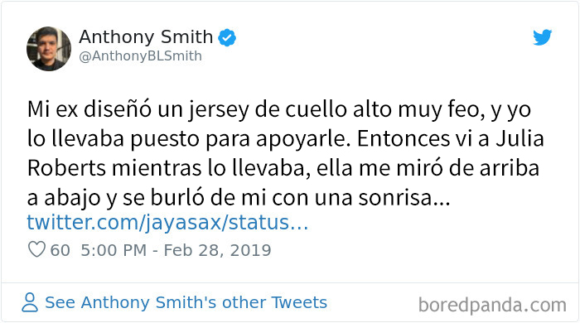Click the Twitter bird logo
The image size is (580, 323).
pyautogui.click(x=542, y=37)
